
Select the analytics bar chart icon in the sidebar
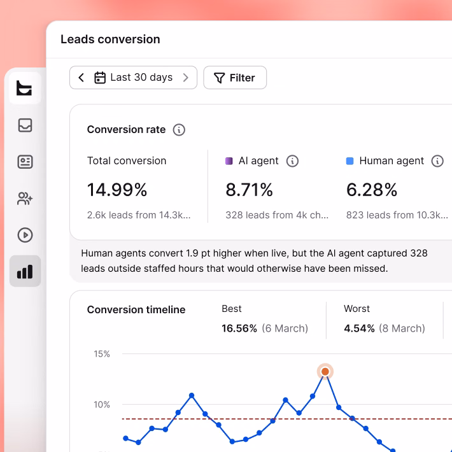click(x=25, y=271)
